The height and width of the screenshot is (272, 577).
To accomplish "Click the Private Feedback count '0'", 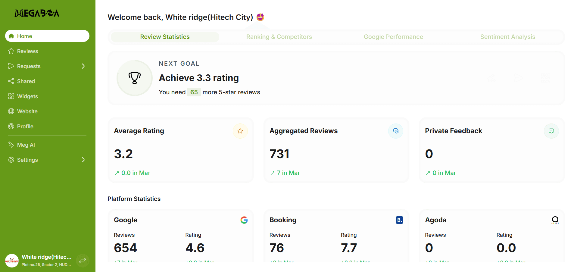I will pos(429,154).
